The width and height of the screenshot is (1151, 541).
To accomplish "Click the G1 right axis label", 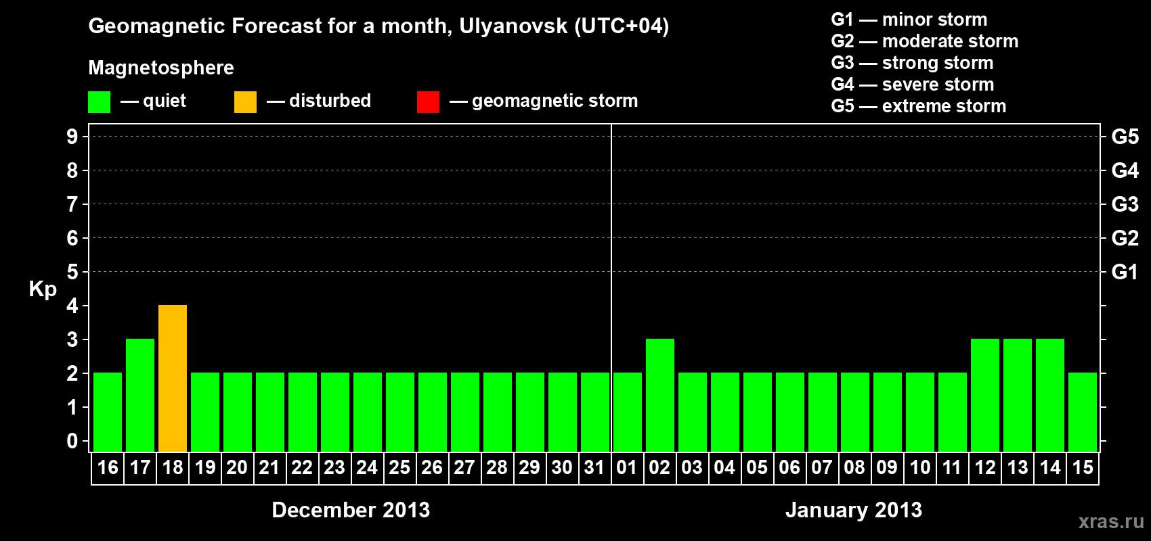I will tap(1125, 272).
